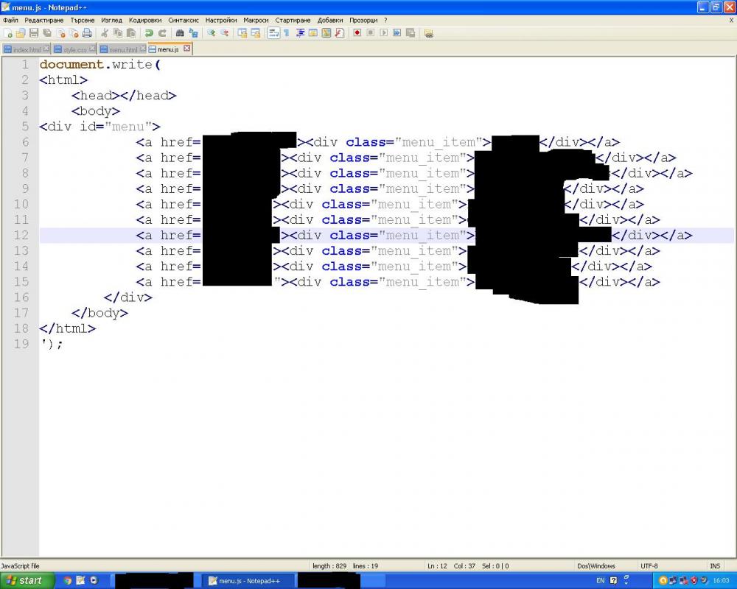The width and height of the screenshot is (737, 589).
Task: Click line number 12 in the margin
Action: pos(21,235)
